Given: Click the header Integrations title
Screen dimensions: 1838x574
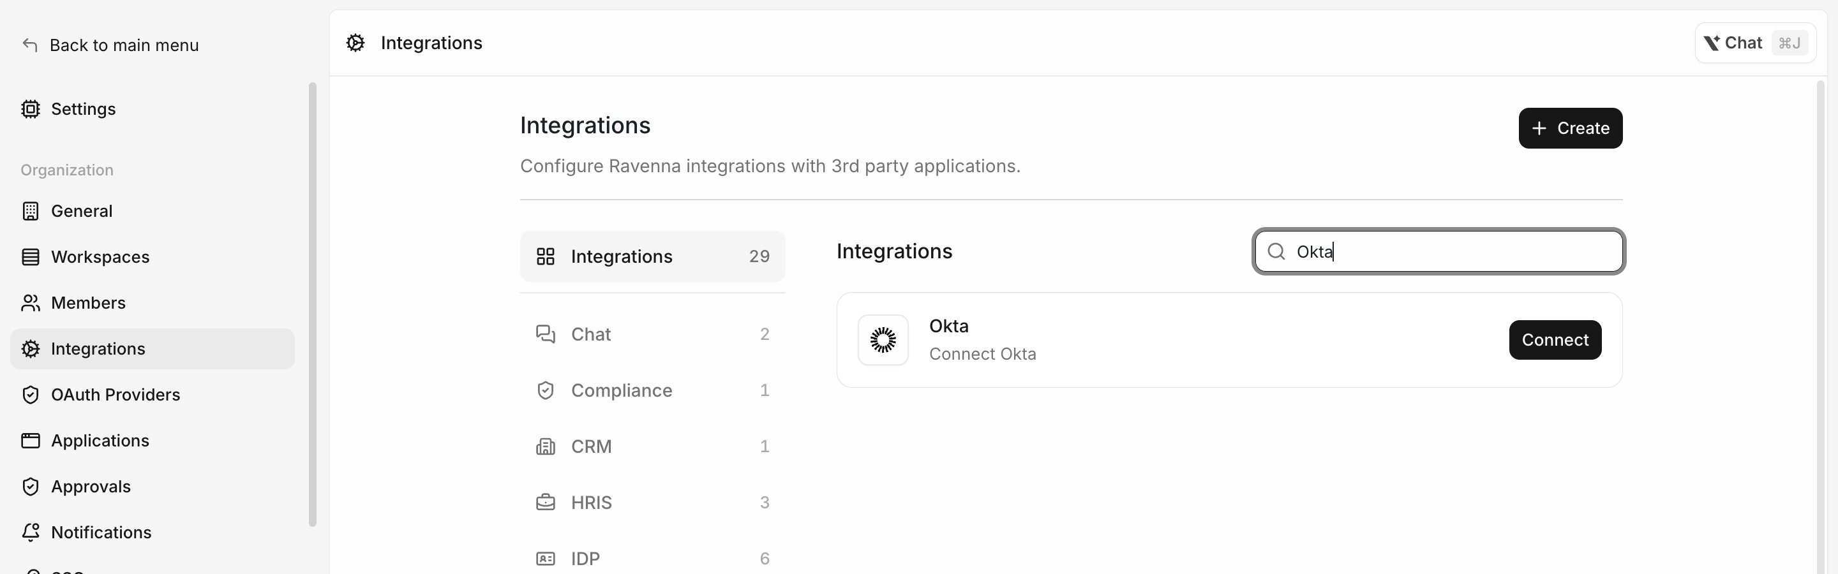Looking at the screenshot, I should 431,43.
